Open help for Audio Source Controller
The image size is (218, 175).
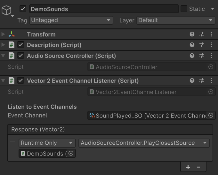192,56
